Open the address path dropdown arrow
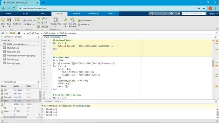The image size is (219, 123). click(216, 33)
